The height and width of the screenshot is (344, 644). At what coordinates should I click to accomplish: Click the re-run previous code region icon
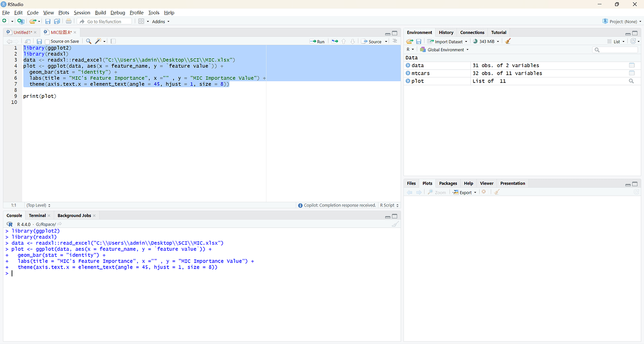pyautogui.click(x=335, y=41)
